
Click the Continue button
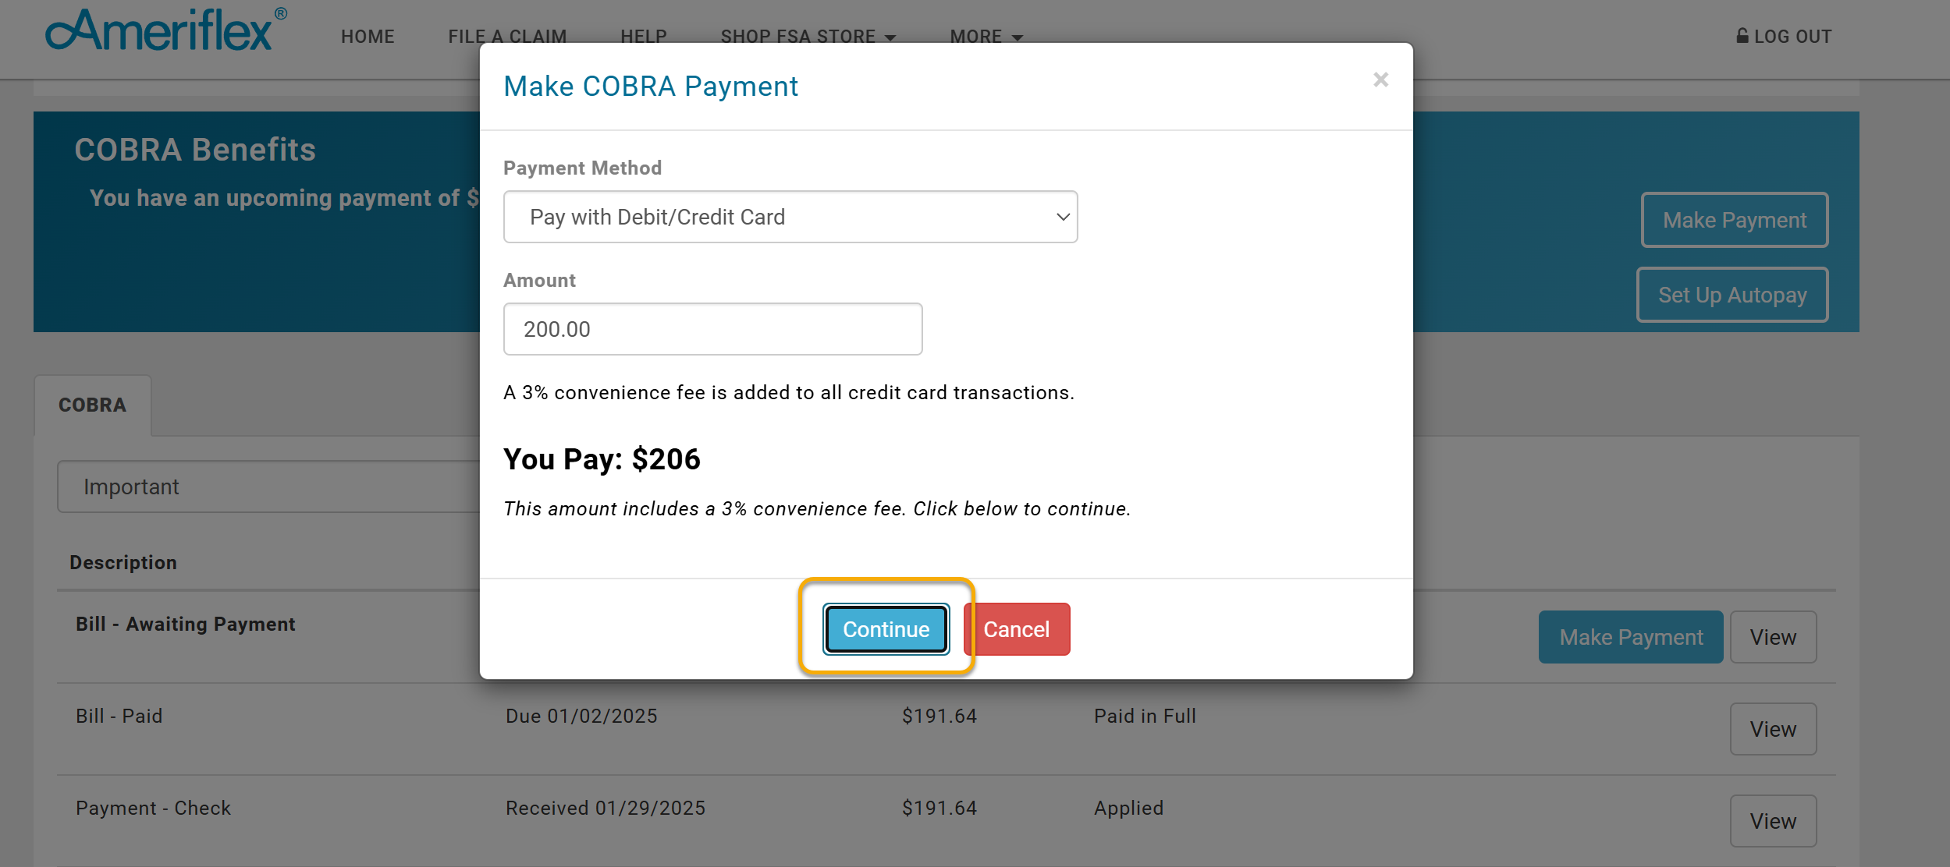coord(886,629)
